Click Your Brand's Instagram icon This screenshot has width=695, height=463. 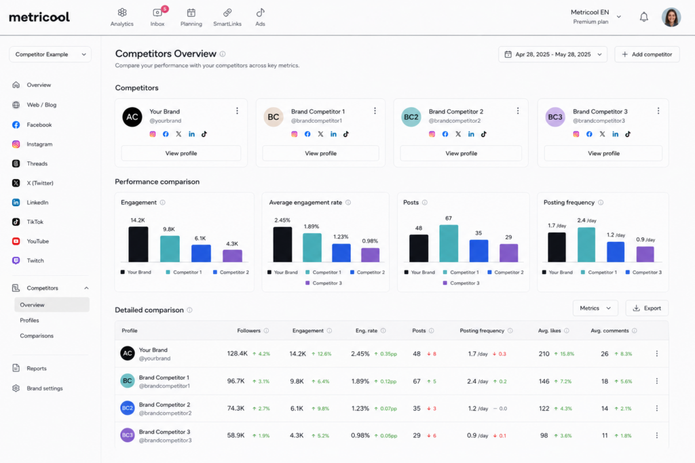coord(153,134)
